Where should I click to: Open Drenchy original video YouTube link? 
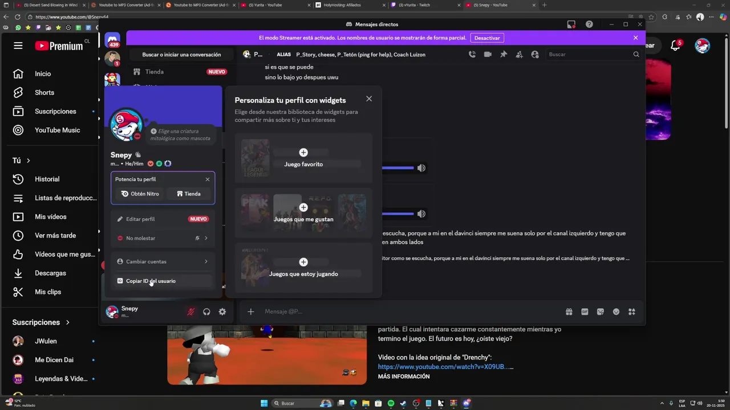coord(445,367)
